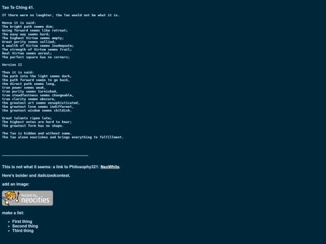Click 'A wealth of Virtue seems inadequate;'
The width and height of the screenshot is (326, 244).
[x=38, y=46]
